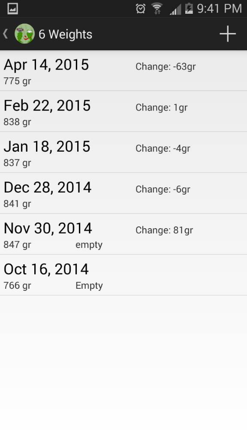Select the Jan 18, 2015 entry
Viewport: 247px width, 440px height.
tap(123, 153)
